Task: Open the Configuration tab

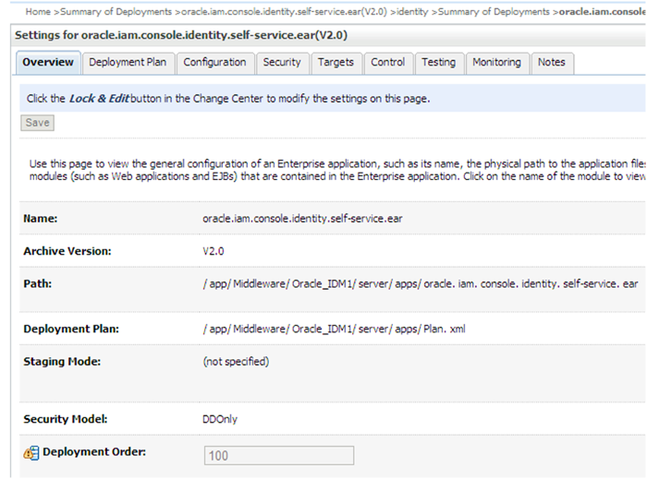Action: pyautogui.click(x=215, y=62)
